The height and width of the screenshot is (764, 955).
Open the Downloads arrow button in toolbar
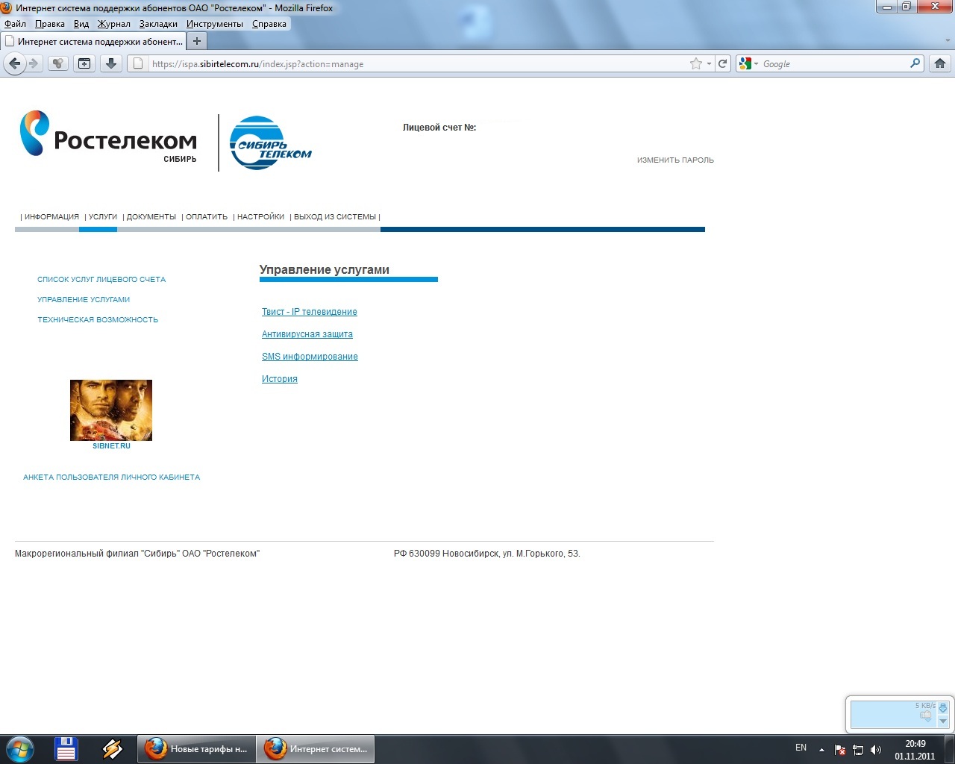(111, 64)
